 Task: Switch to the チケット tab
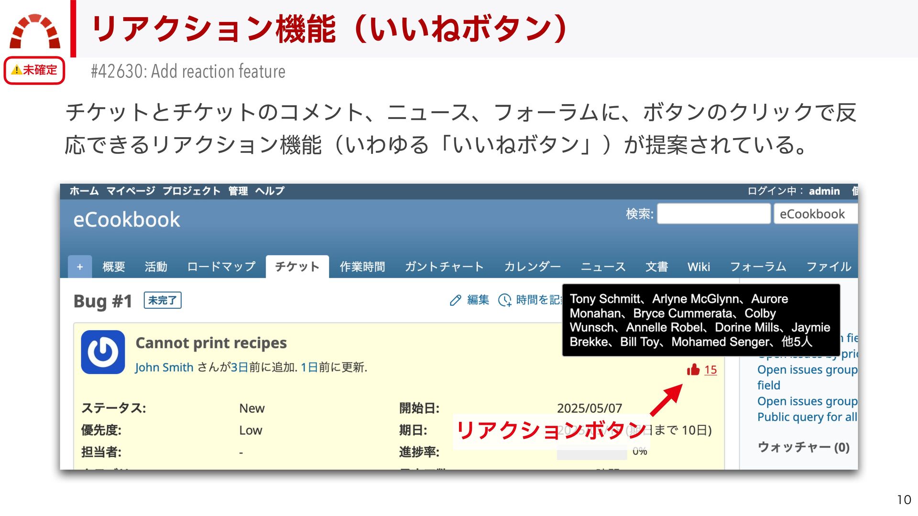click(297, 267)
